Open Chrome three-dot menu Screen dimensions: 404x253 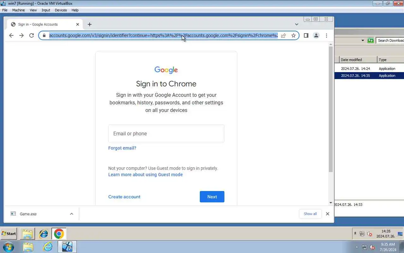[326, 35]
